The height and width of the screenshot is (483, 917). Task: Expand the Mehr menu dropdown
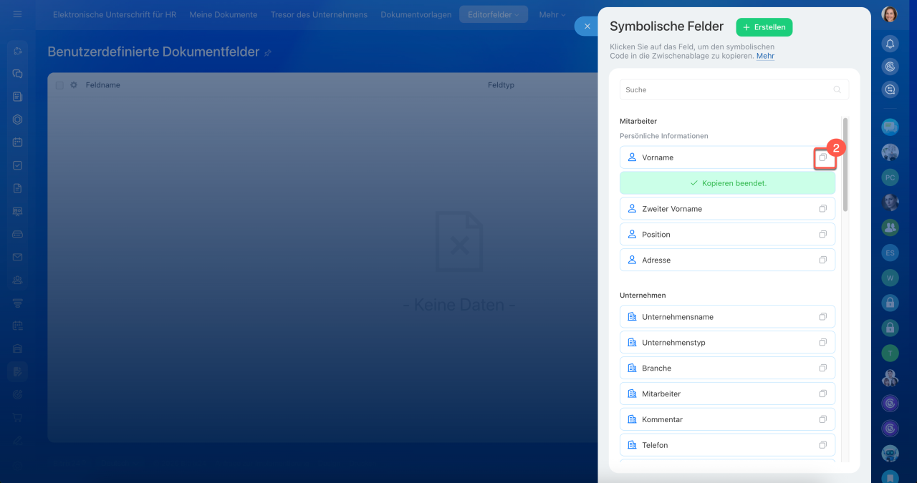(x=552, y=14)
